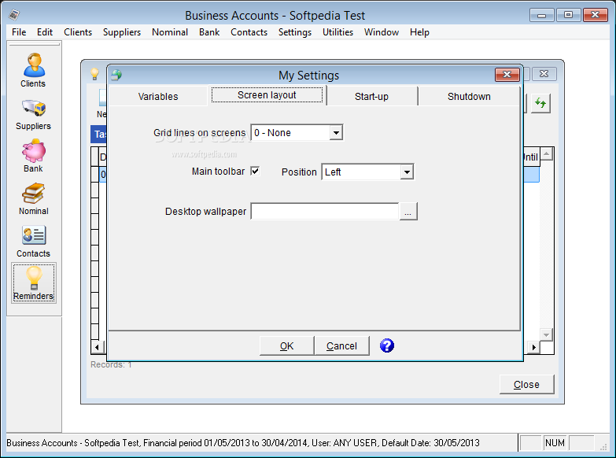Click the blue help question mark icon
The width and height of the screenshot is (616, 458).
[x=387, y=345]
